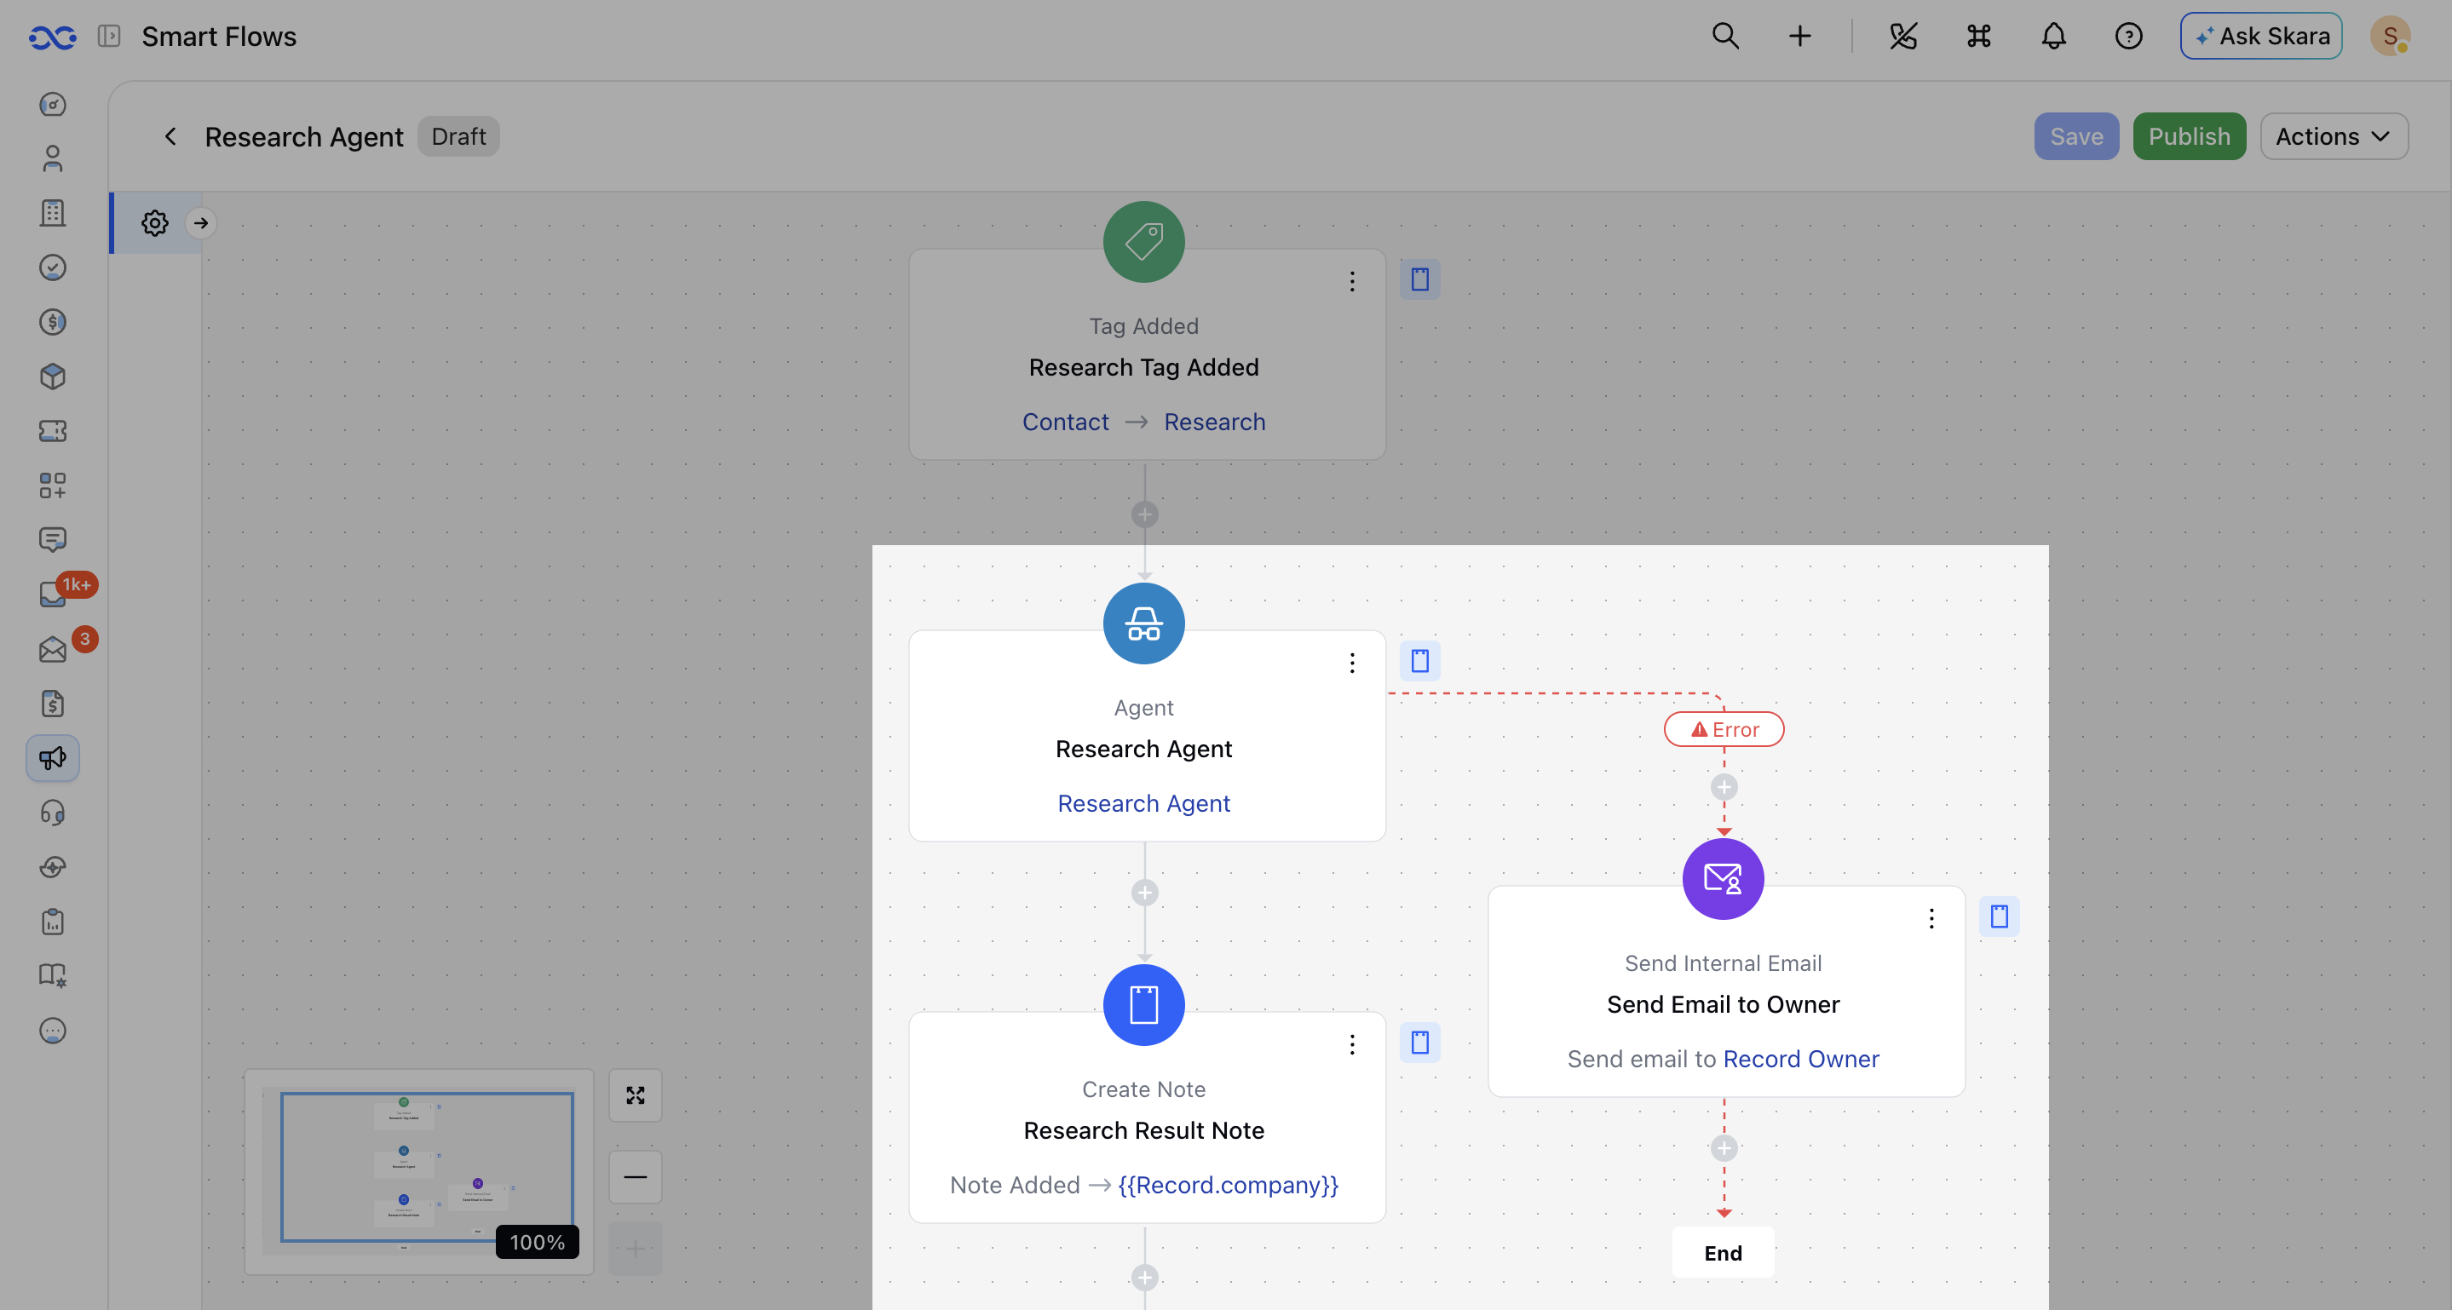Open the inbox with 1k+ badge
This screenshot has height=1310, width=2452.
tap(52, 595)
